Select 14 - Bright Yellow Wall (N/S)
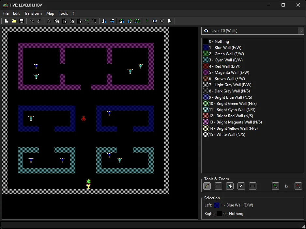Viewport: 306px width, 229px height. pos(233,128)
